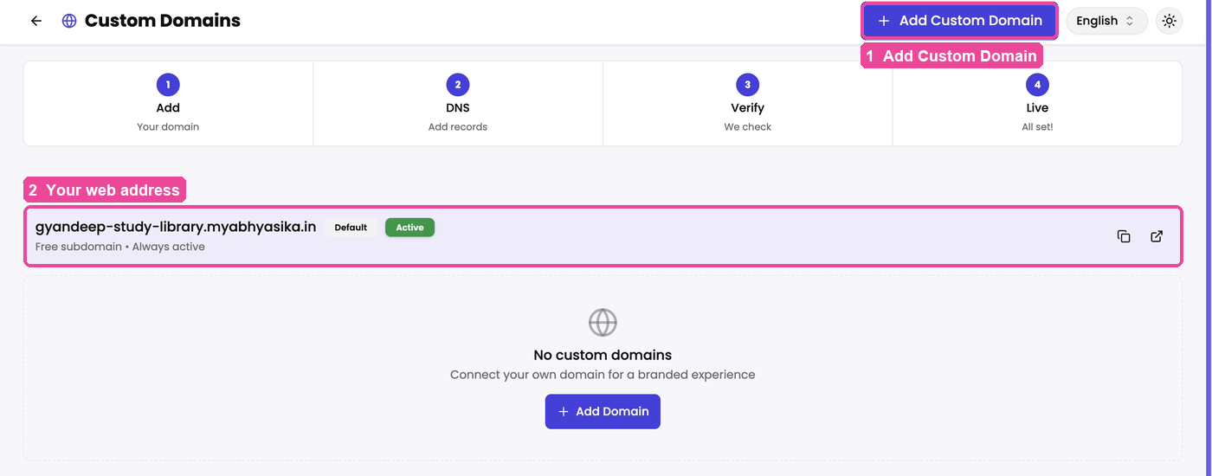This screenshot has width=1212, height=476.
Task: Go back using the arrow icon
Action: pos(35,21)
